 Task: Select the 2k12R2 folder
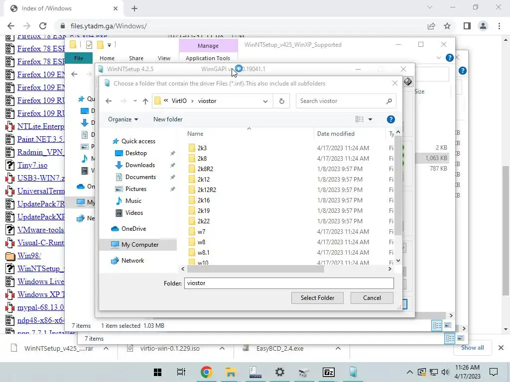[x=207, y=190]
